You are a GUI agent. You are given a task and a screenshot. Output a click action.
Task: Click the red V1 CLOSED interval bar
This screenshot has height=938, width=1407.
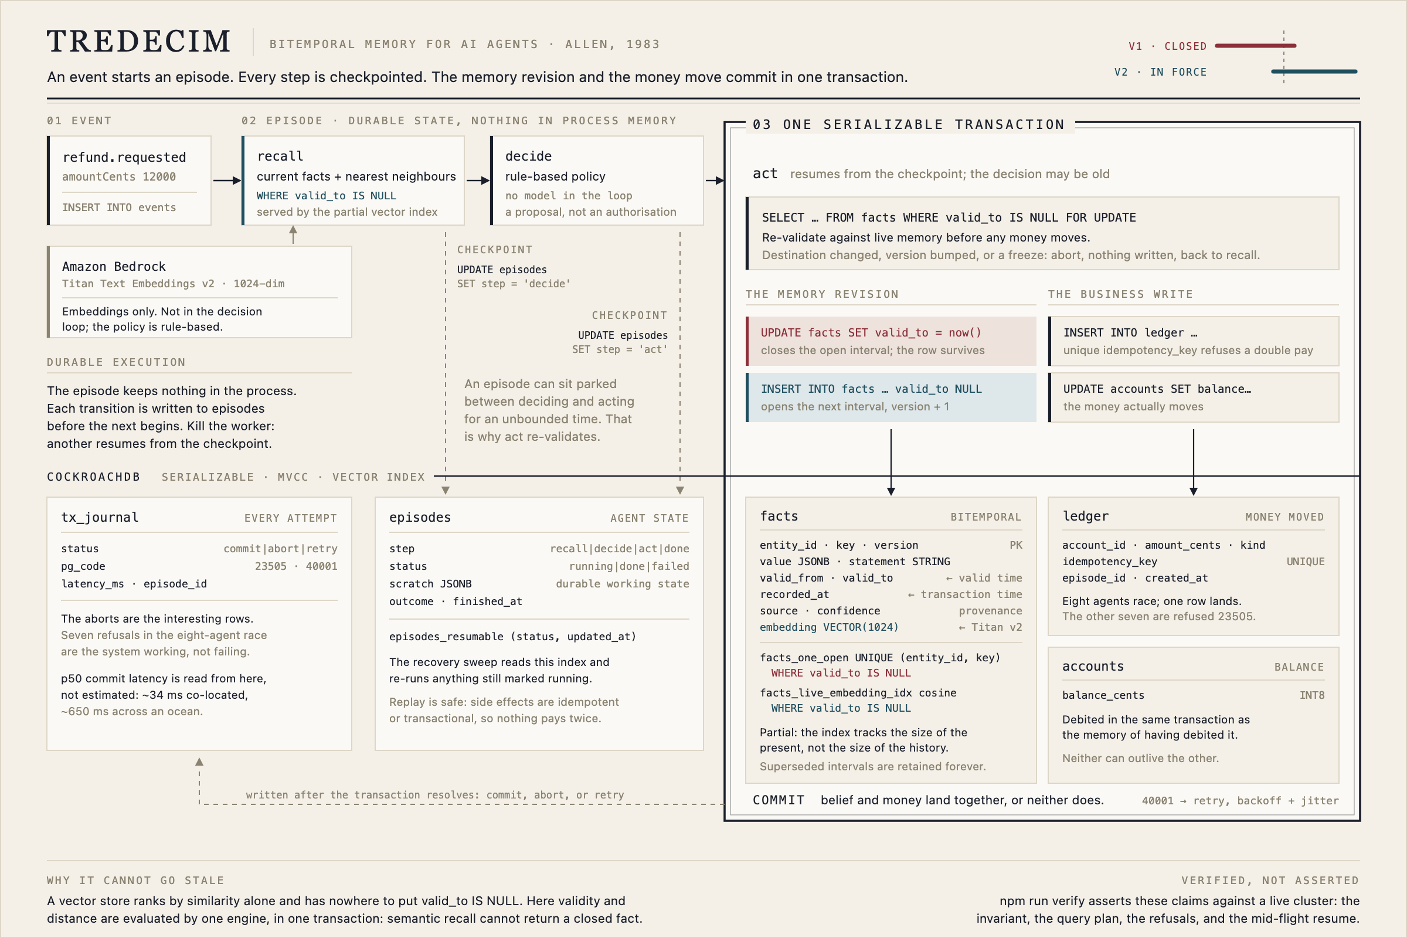click(x=1255, y=46)
